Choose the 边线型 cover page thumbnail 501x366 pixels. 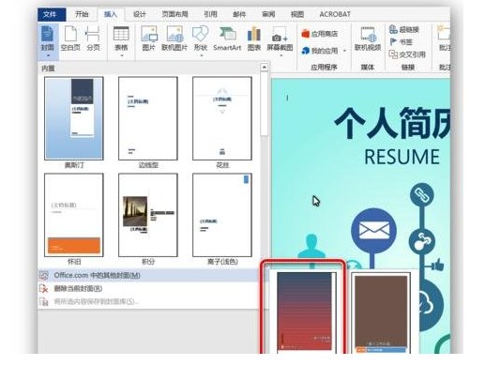pyautogui.click(x=148, y=118)
